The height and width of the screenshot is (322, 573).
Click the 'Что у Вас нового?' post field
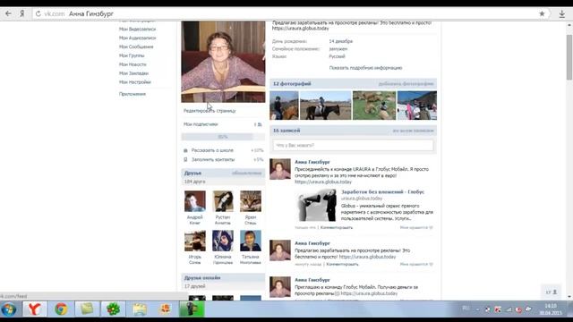[353, 145]
